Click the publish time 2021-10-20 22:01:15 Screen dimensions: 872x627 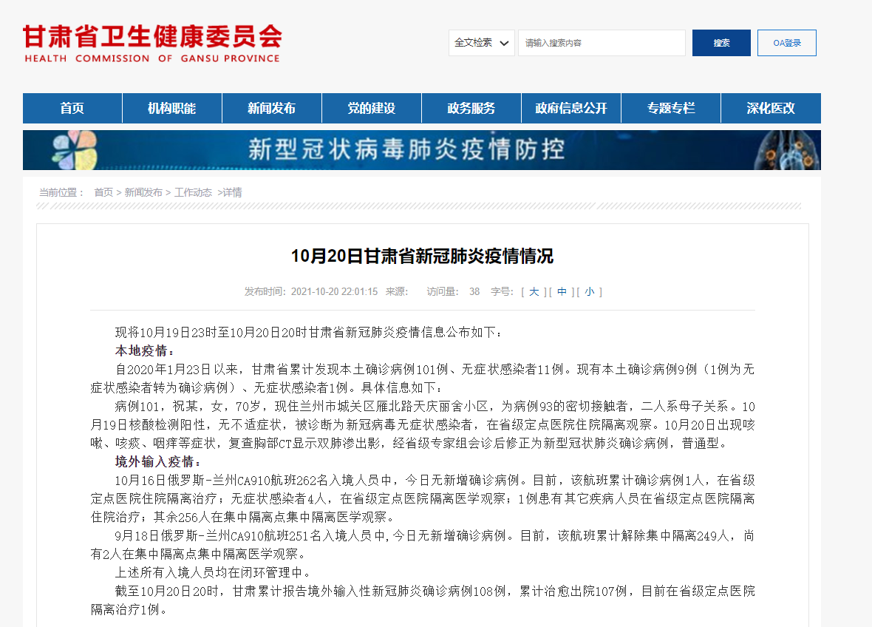334,291
